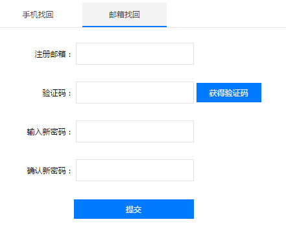Click the highlighted email recovery tab

click(x=125, y=15)
